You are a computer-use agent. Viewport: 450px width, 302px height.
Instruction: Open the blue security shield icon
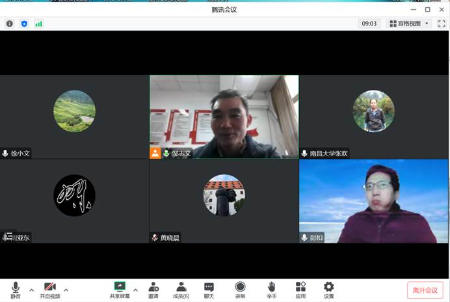25,23
